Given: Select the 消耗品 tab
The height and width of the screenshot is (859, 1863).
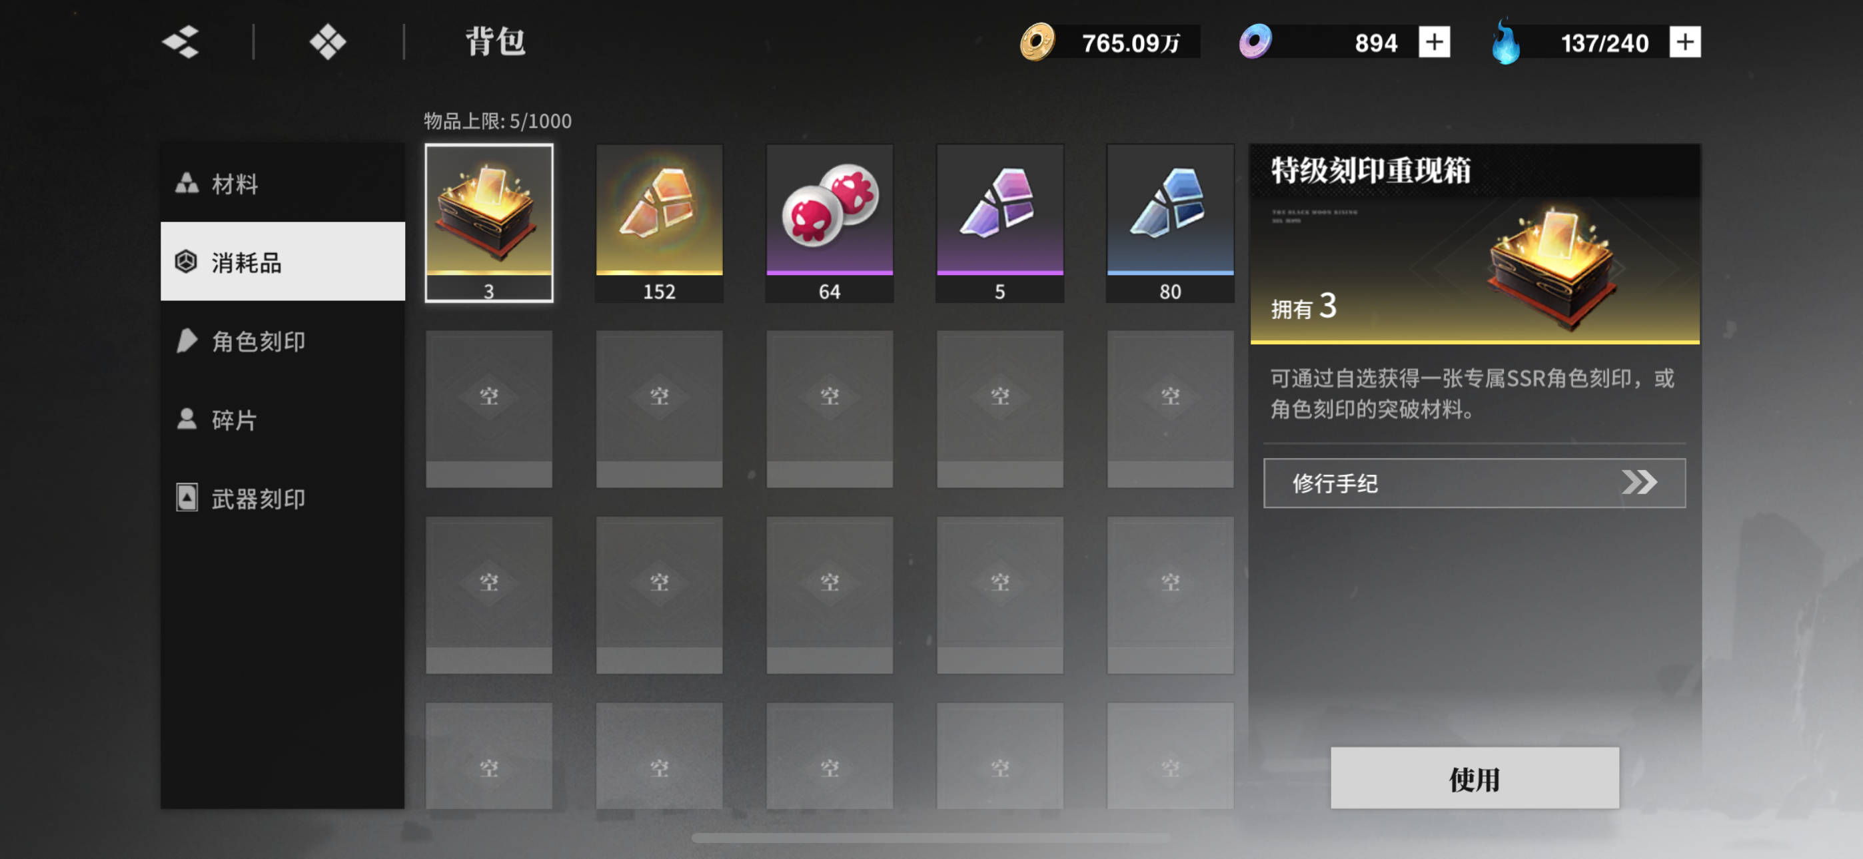Looking at the screenshot, I should tap(283, 262).
